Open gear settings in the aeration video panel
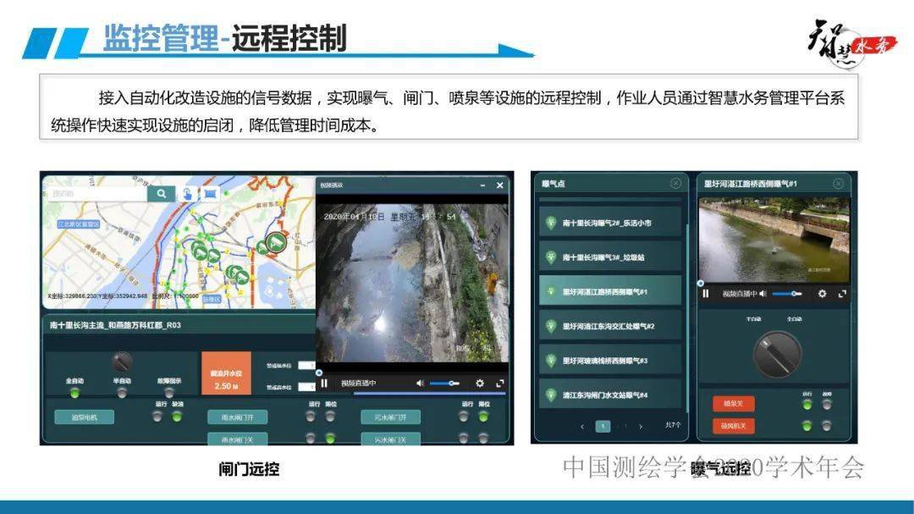914x514 pixels. coord(822,294)
